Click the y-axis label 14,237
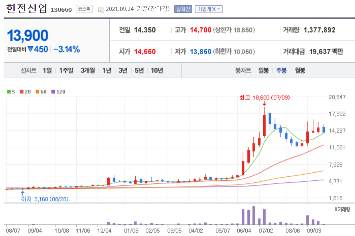Screen dimensions: 355x236 tap(337, 131)
